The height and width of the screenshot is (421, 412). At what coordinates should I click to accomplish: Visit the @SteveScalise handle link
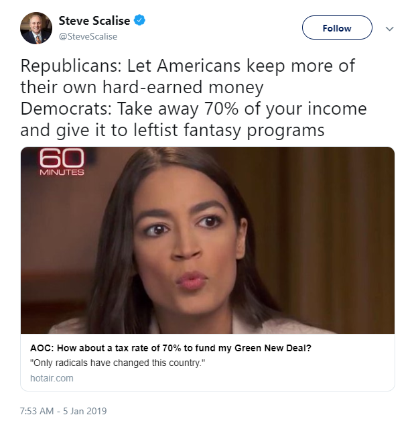point(88,36)
